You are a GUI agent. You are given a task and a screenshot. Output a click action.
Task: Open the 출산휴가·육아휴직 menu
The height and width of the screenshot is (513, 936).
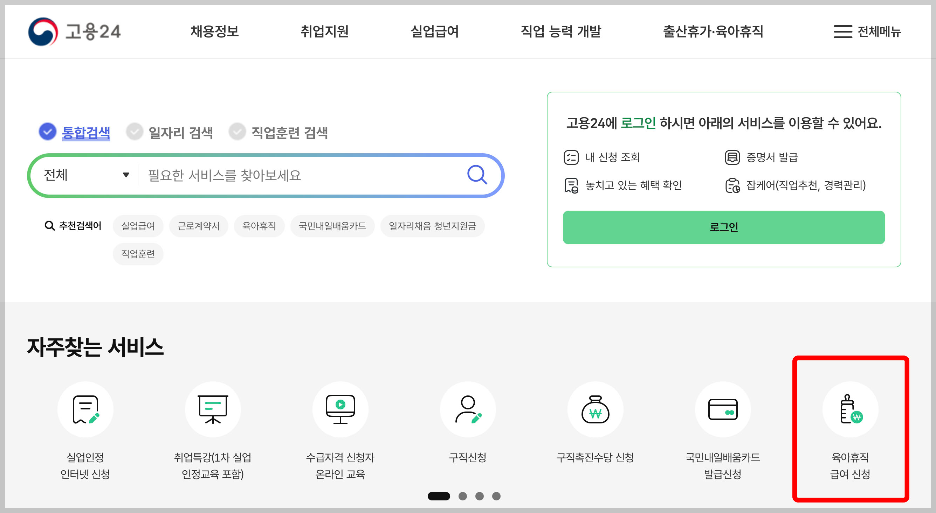[713, 31]
